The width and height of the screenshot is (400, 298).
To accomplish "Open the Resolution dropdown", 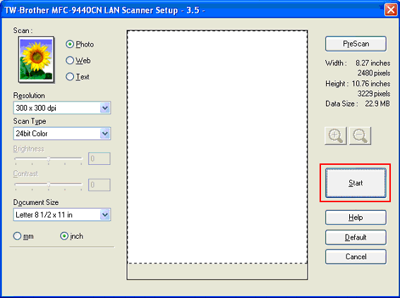I will click(x=62, y=108).
